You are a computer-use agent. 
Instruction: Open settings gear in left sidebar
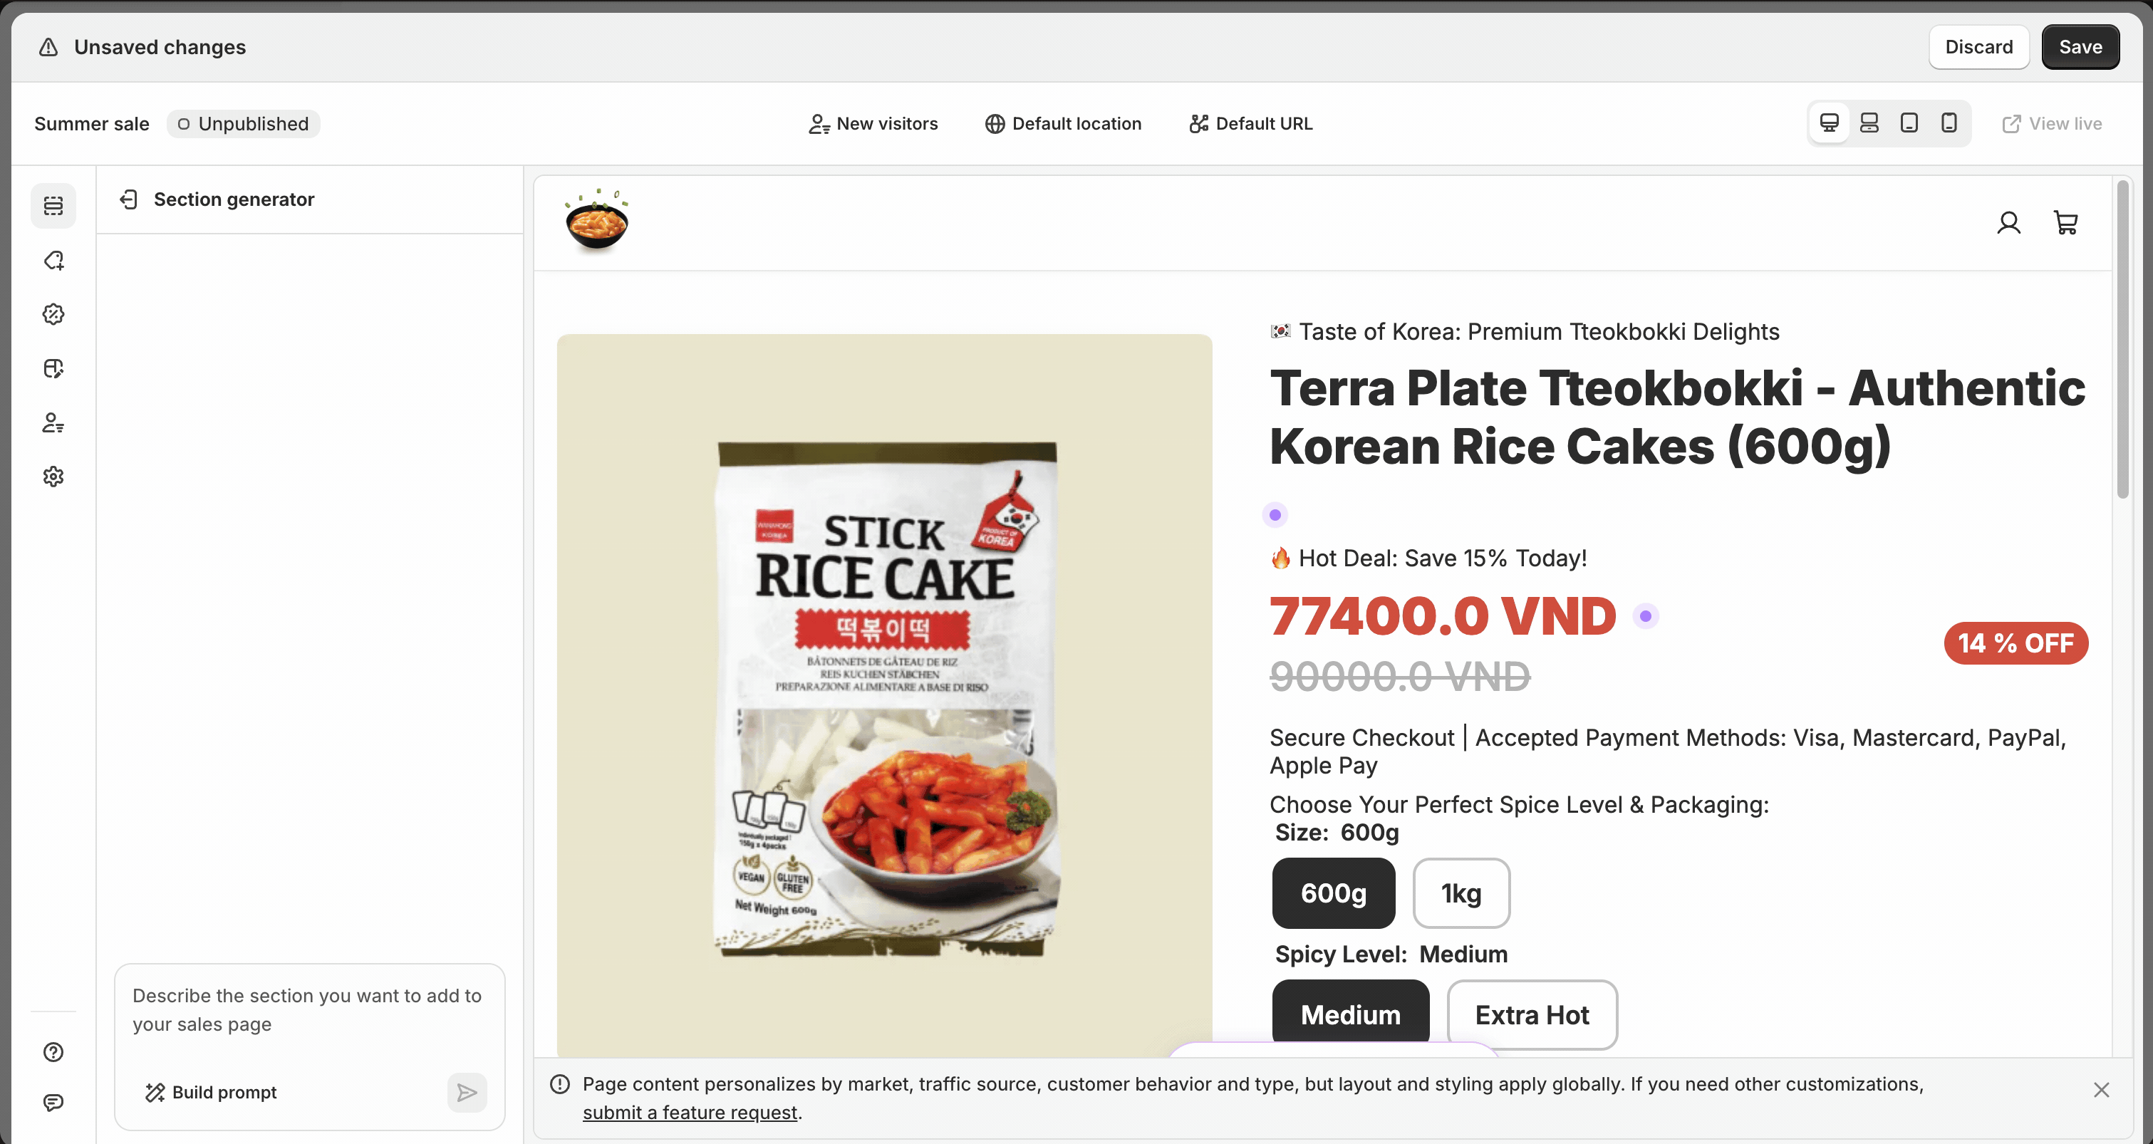pyautogui.click(x=53, y=477)
